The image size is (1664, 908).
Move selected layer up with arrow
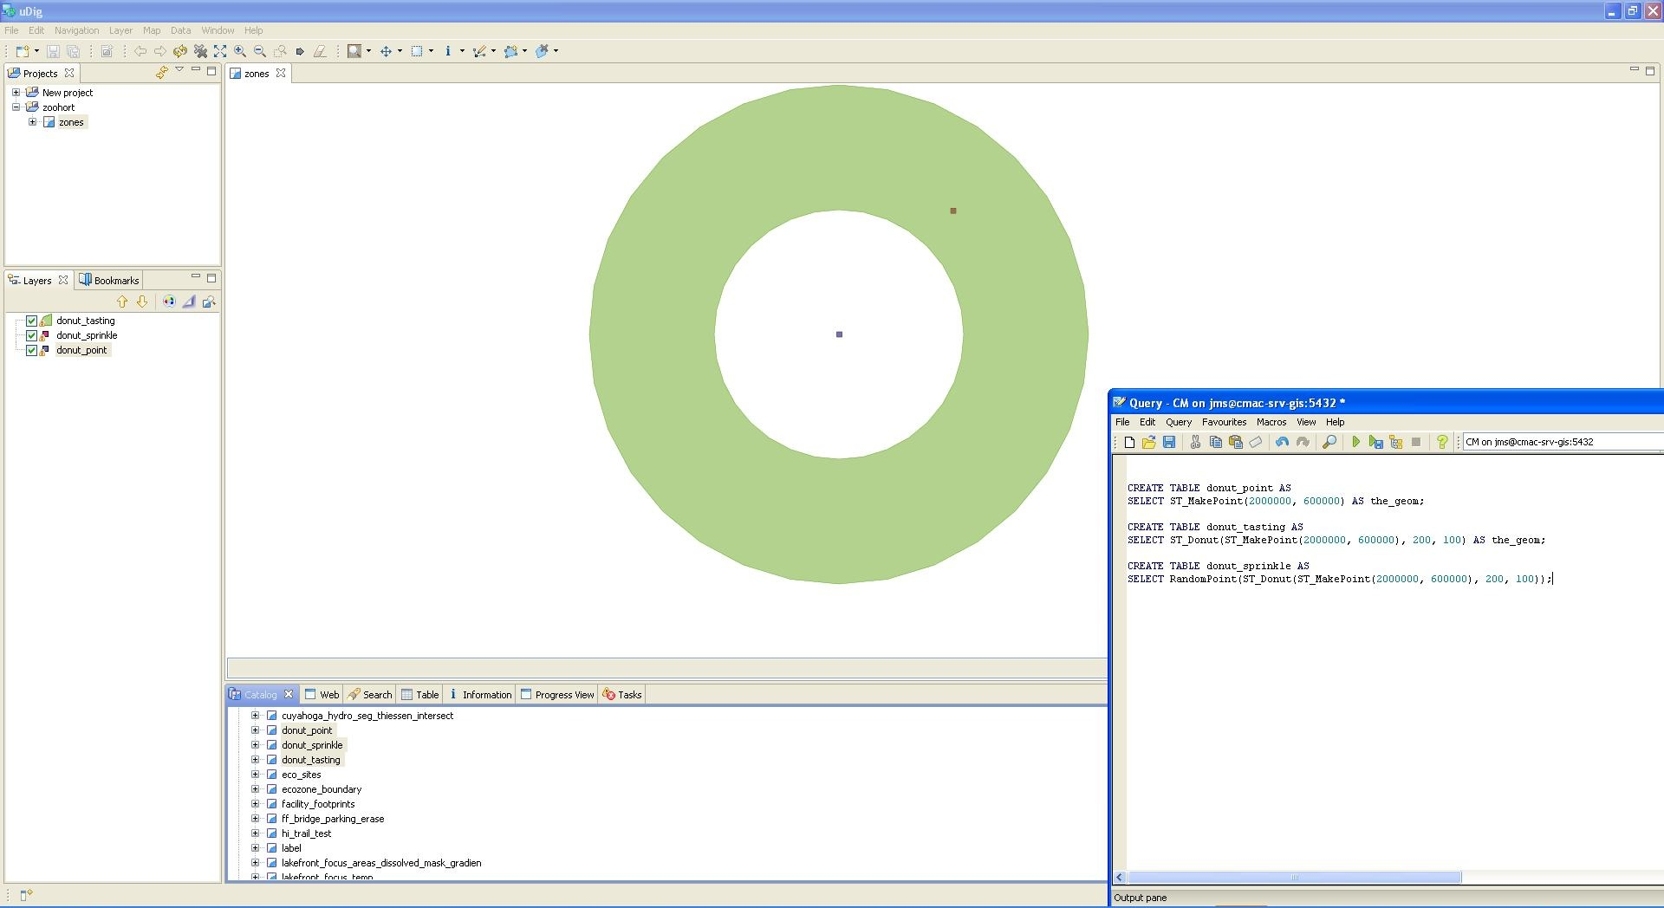click(x=122, y=302)
